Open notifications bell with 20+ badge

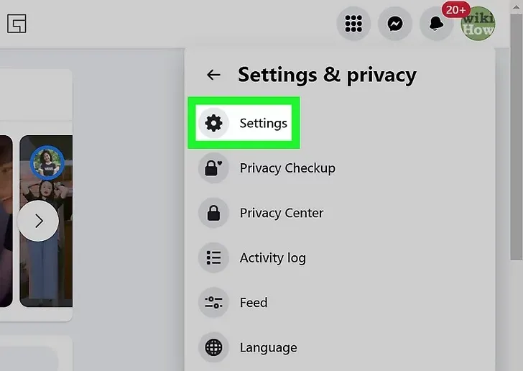click(436, 24)
